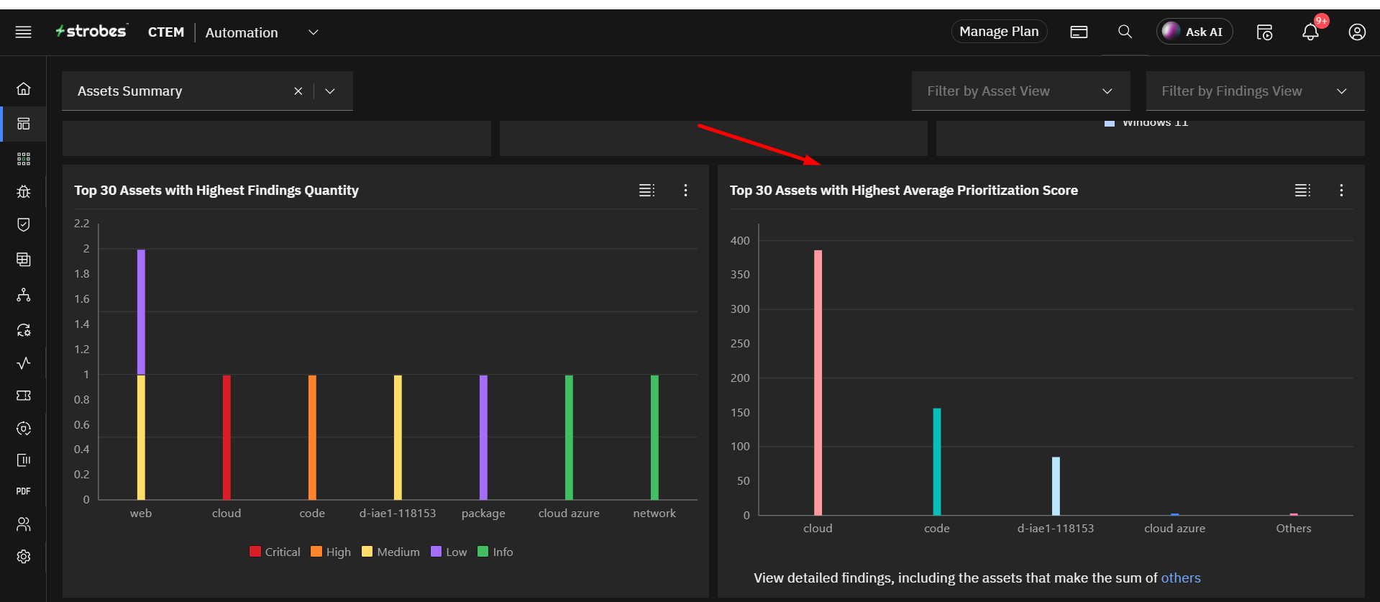The width and height of the screenshot is (1380, 602).
Task: Click the green network bar
Action: coord(654,437)
